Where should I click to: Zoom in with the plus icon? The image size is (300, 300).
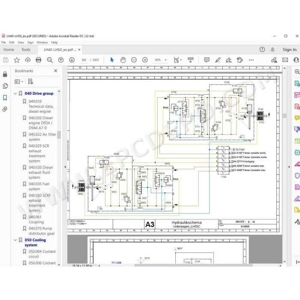point(145,60)
